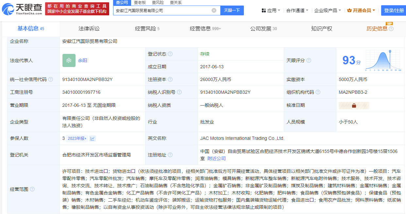Click the 有限责任公司 enterprise type text

point(101,122)
